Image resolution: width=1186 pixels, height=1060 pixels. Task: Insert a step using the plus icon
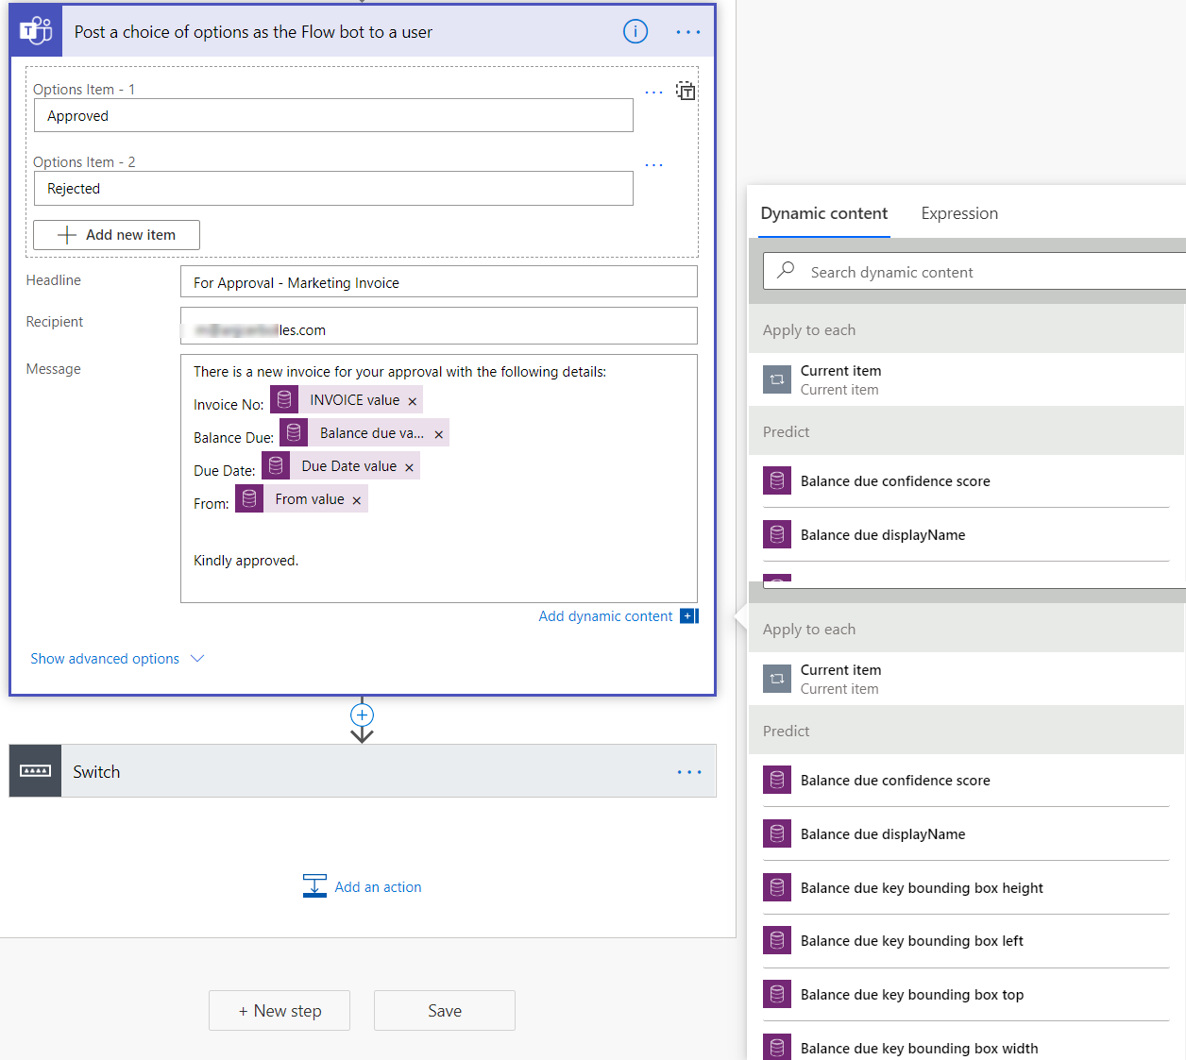click(362, 715)
